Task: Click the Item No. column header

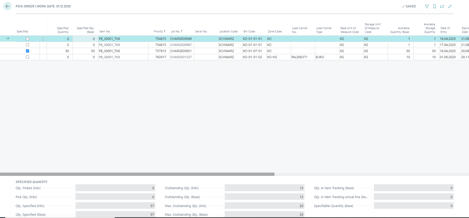Action: pyautogui.click(x=105, y=31)
